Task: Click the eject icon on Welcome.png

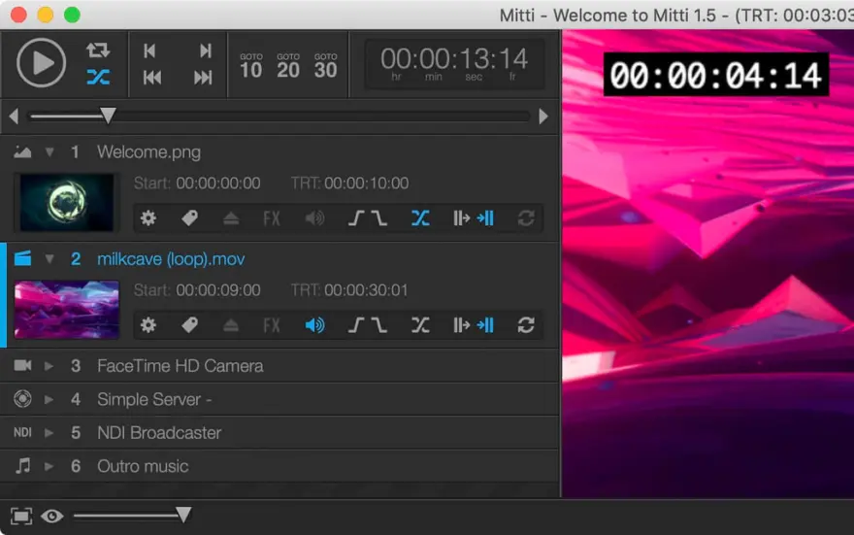Action: pos(231,218)
